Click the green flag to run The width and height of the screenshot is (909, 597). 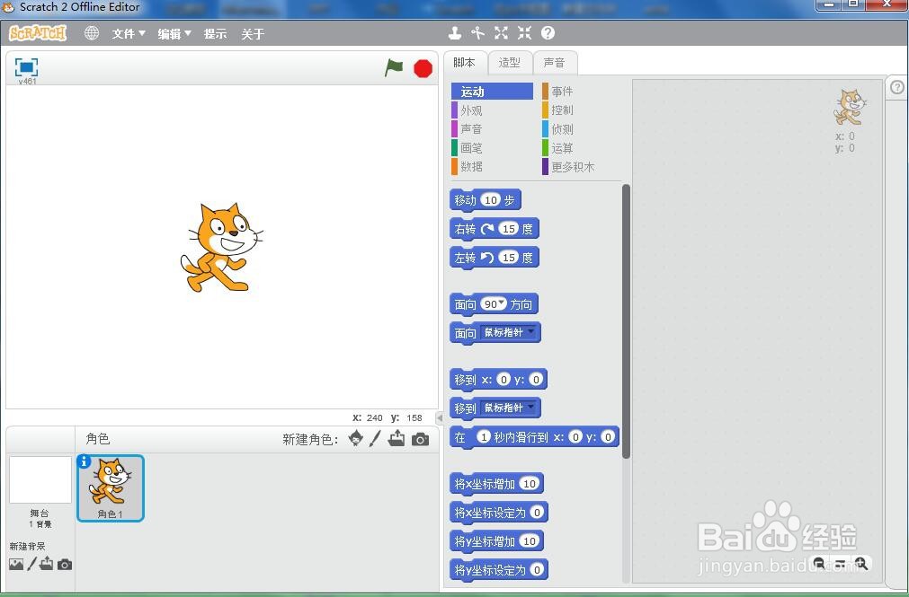[394, 67]
